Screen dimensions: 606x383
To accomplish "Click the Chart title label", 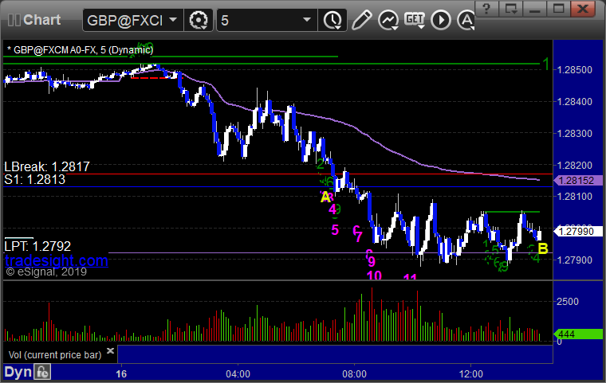I will (x=41, y=20).
